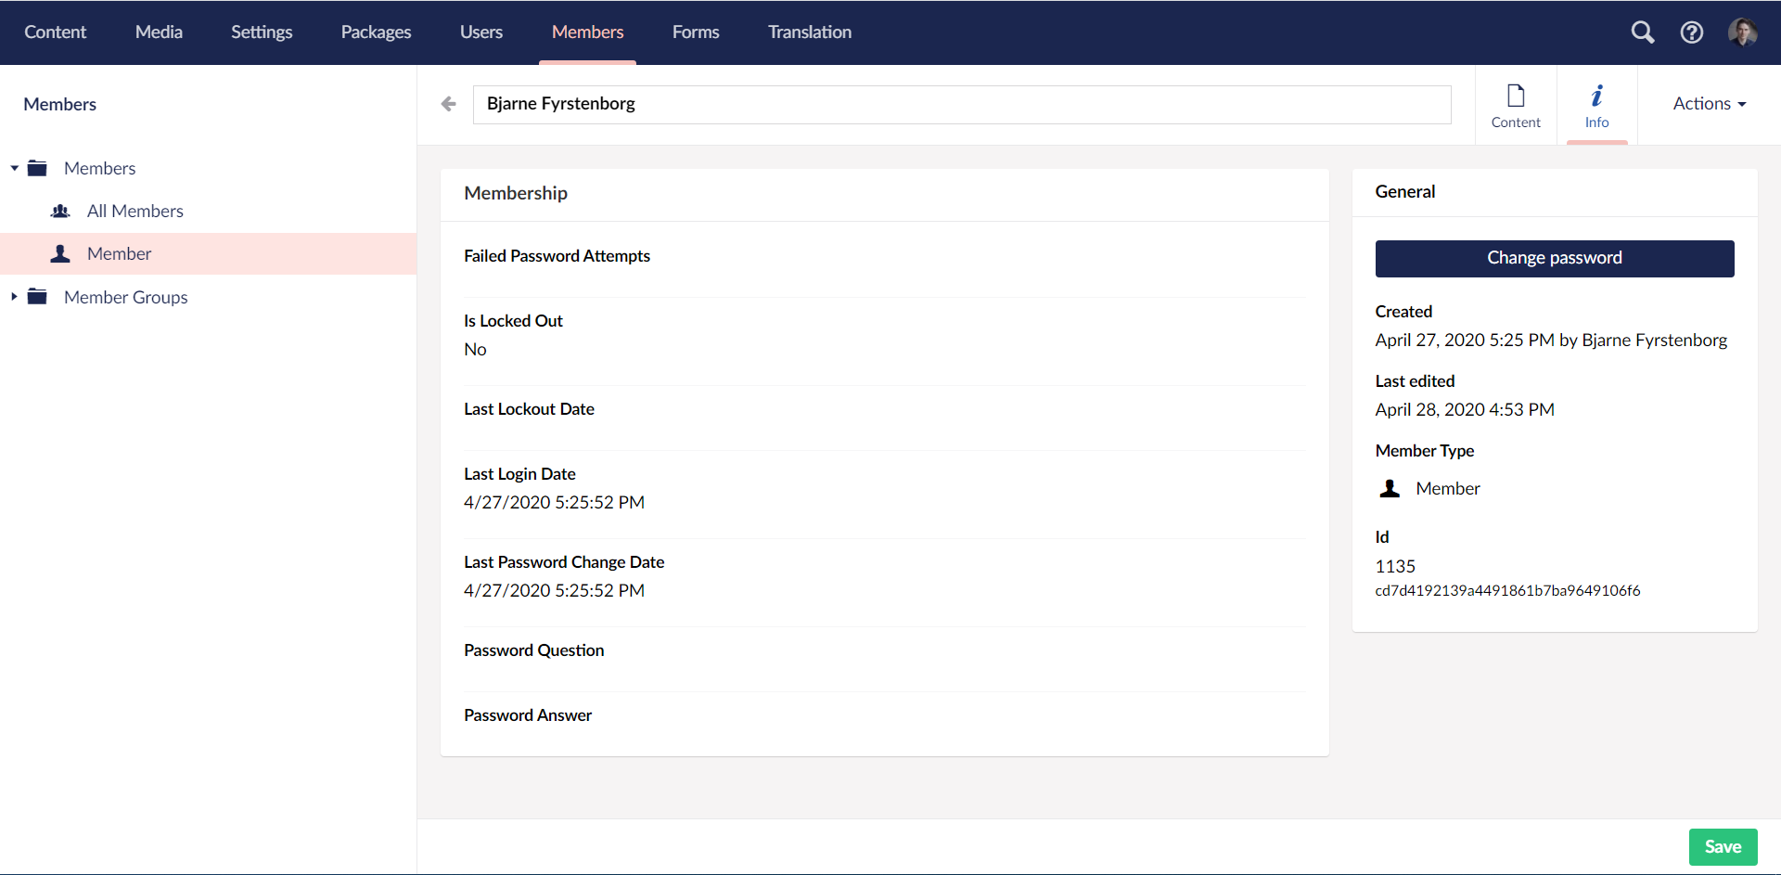Click the member name input field
1781x875 pixels.
pos(962,104)
